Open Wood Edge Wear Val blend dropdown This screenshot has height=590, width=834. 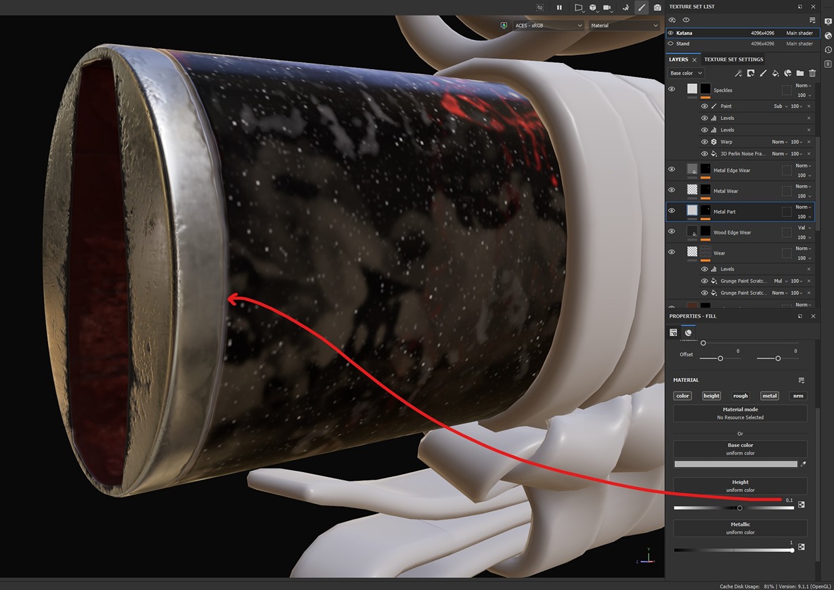click(x=804, y=228)
